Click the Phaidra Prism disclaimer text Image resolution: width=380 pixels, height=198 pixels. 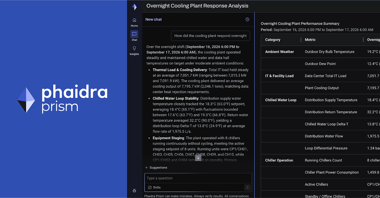196,196
